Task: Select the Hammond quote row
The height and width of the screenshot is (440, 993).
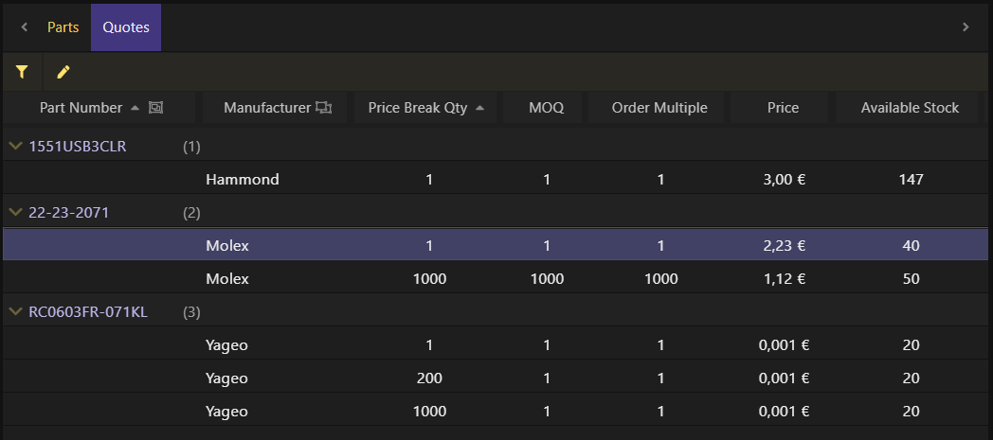Action: point(496,180)
